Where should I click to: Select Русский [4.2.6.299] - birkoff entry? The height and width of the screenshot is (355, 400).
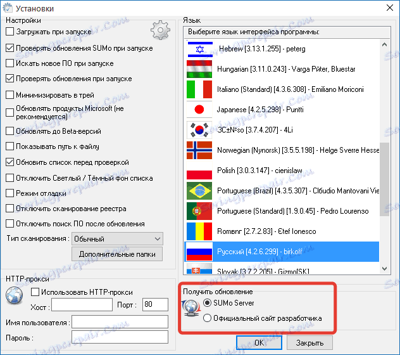[282, 252]
